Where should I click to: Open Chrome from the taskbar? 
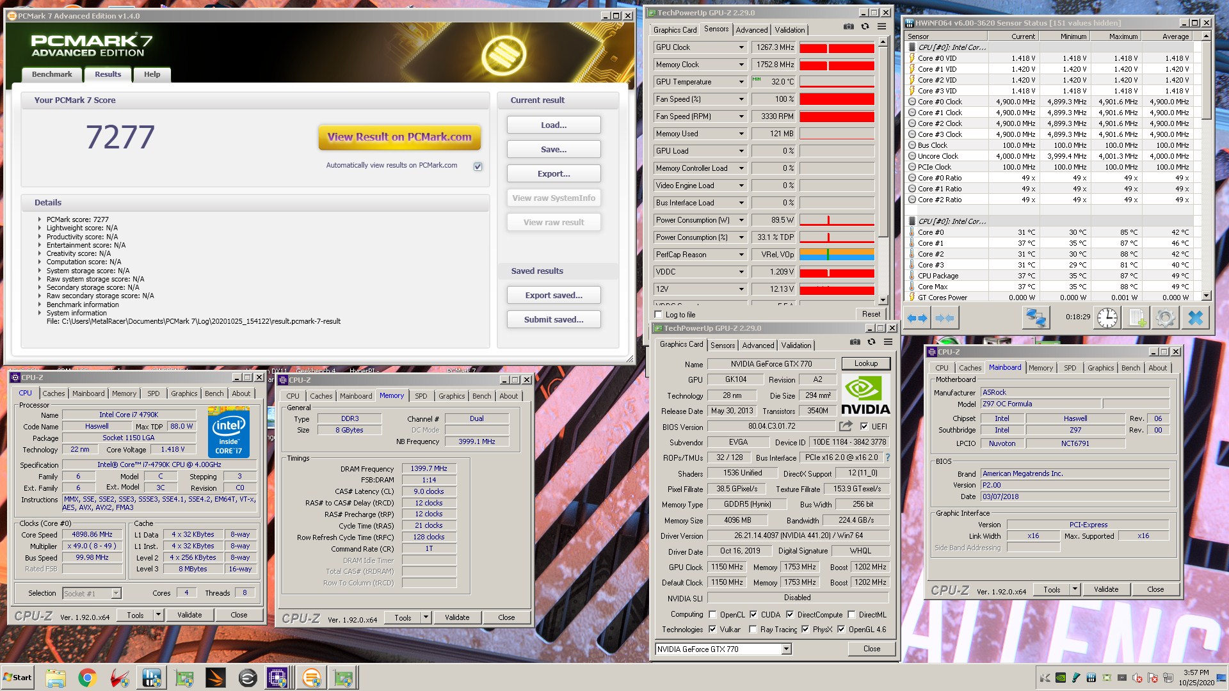pyautogui.click(x=88, y=678)
